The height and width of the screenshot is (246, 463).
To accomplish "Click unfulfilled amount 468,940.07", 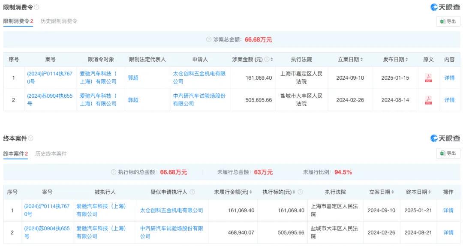I will pos(241,233).
